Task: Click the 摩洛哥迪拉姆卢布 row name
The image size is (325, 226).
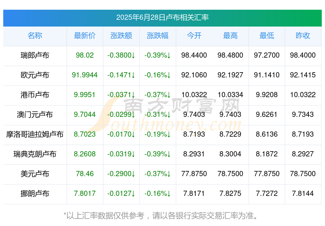Action: point(35,134)
